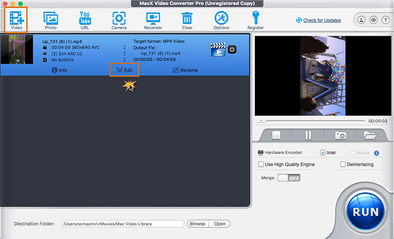The height and width of the screenshot is (239, 394).
Task: Pause the preview playback
Action: point(308,135)
